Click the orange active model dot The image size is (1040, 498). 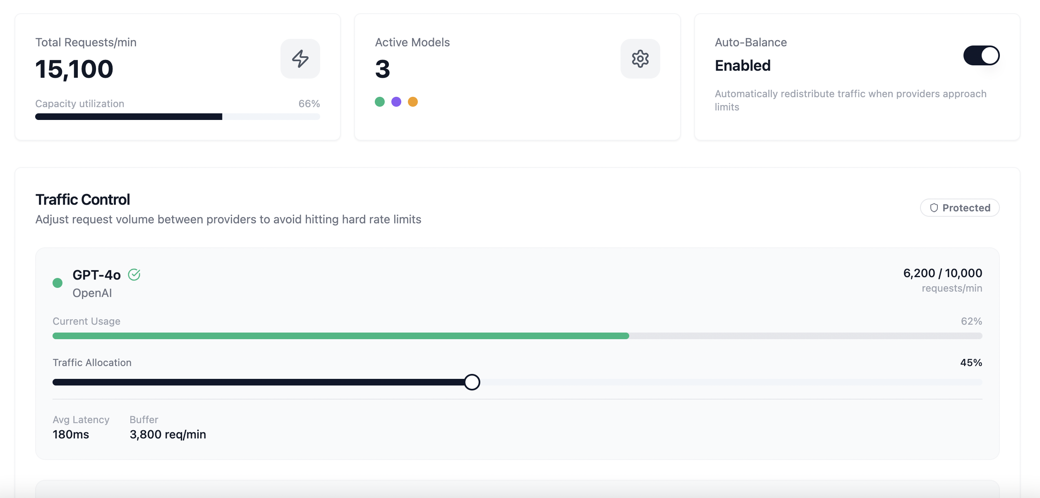coord(412,102)
